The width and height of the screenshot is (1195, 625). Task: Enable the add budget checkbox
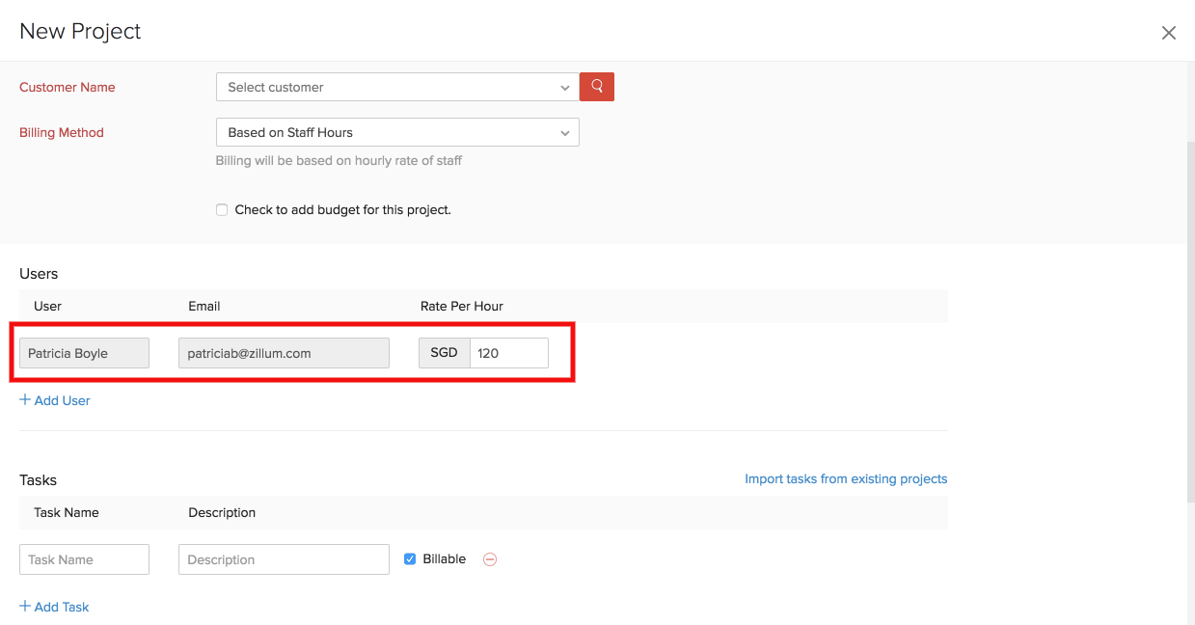tap(222, 209)
